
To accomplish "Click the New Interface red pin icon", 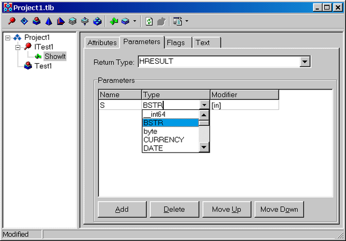I will coord(12,22).
